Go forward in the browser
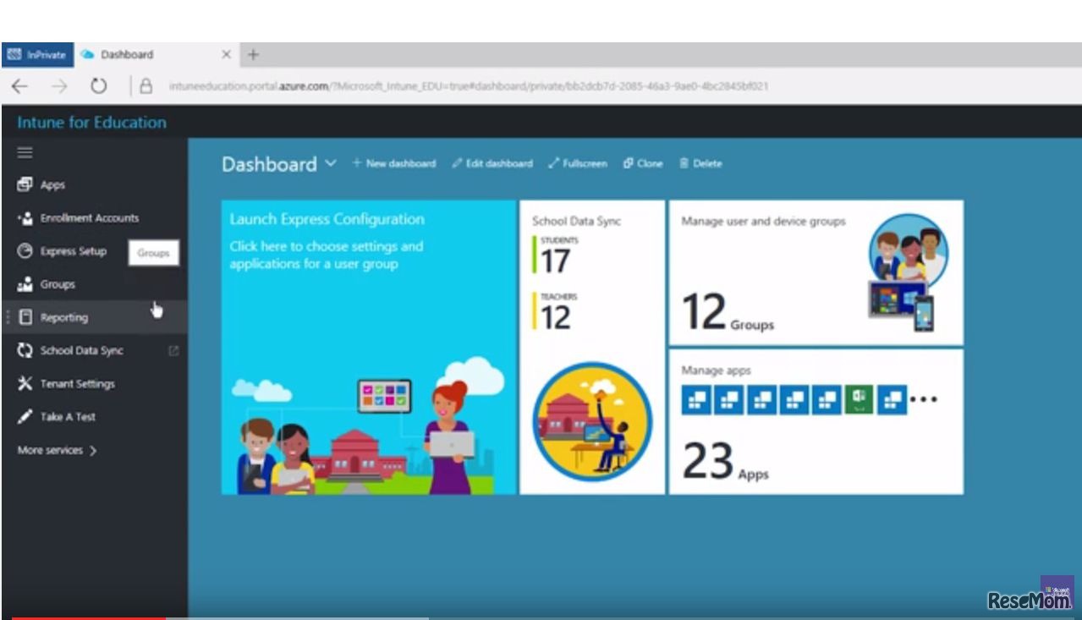The image size is (1082, 620). 59,86
